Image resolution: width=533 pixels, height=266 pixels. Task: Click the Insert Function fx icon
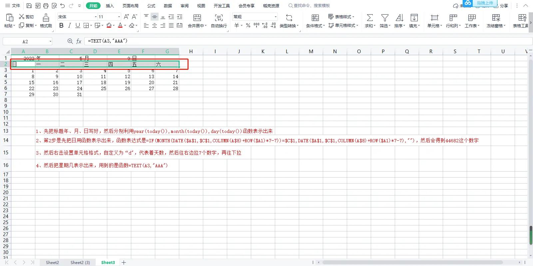coord(79,41)
